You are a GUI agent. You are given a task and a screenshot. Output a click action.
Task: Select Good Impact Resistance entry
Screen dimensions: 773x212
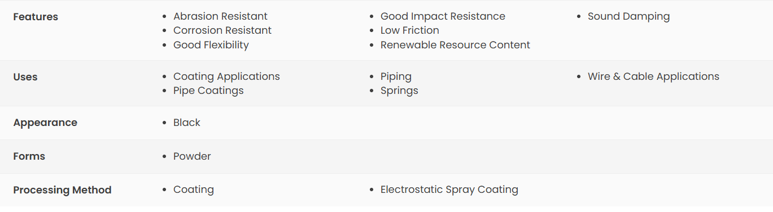[x=443, y=16]
